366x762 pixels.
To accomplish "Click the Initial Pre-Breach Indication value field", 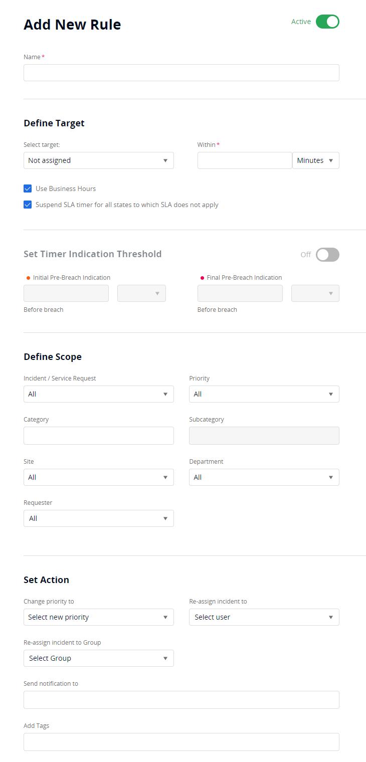I will 66,293.
